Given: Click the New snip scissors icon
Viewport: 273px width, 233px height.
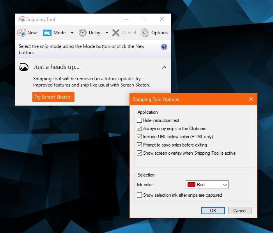Looking at the screenshot, I should click(21, 33).
